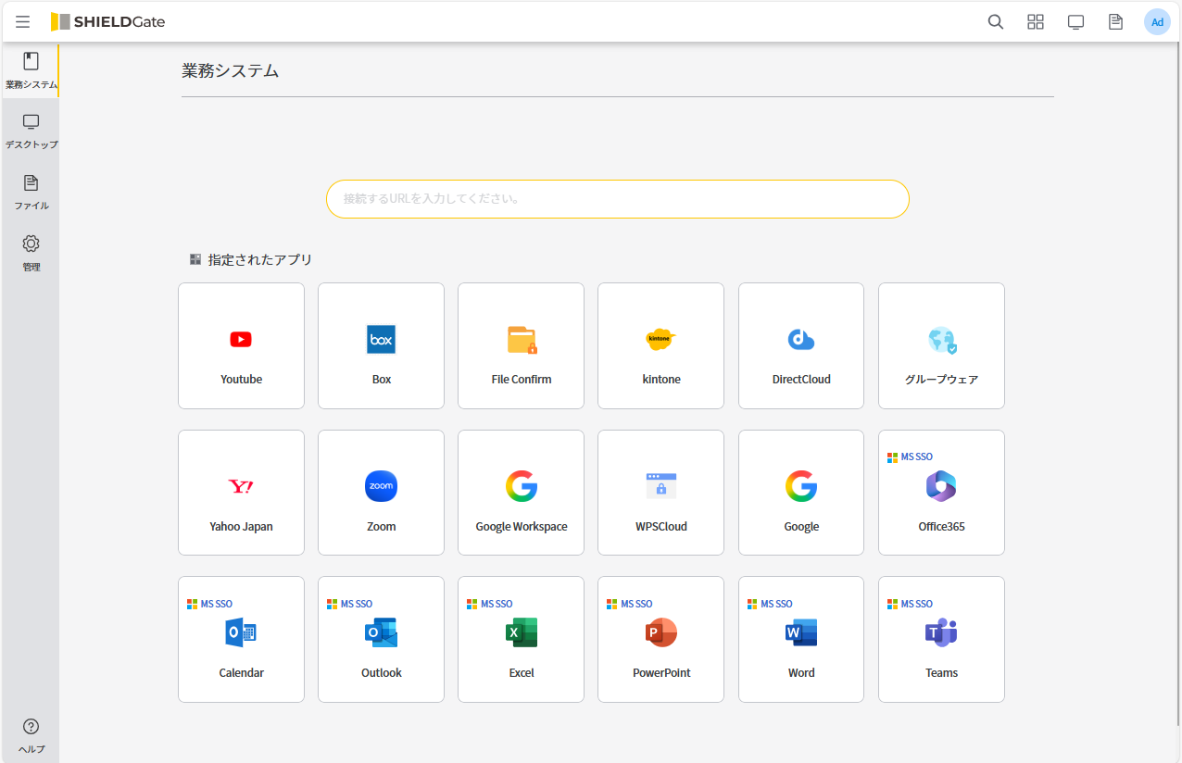Click the SHIELDGate logo

click(x=107, y=22)
